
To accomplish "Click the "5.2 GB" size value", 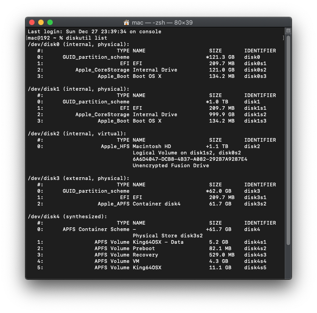I will pos(219,242).
